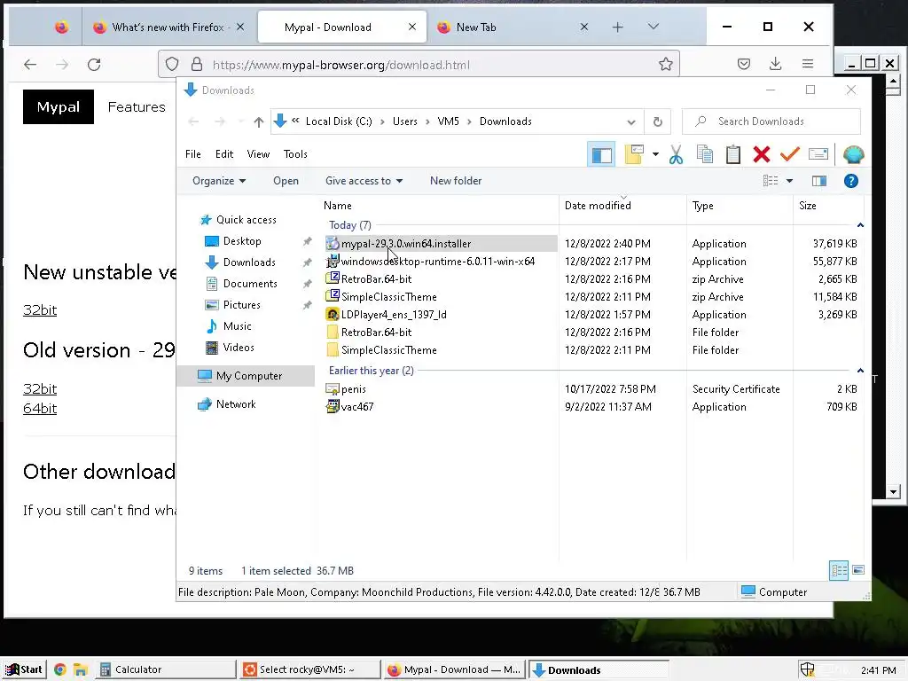Click the Search Downloads field

[771, 121]
